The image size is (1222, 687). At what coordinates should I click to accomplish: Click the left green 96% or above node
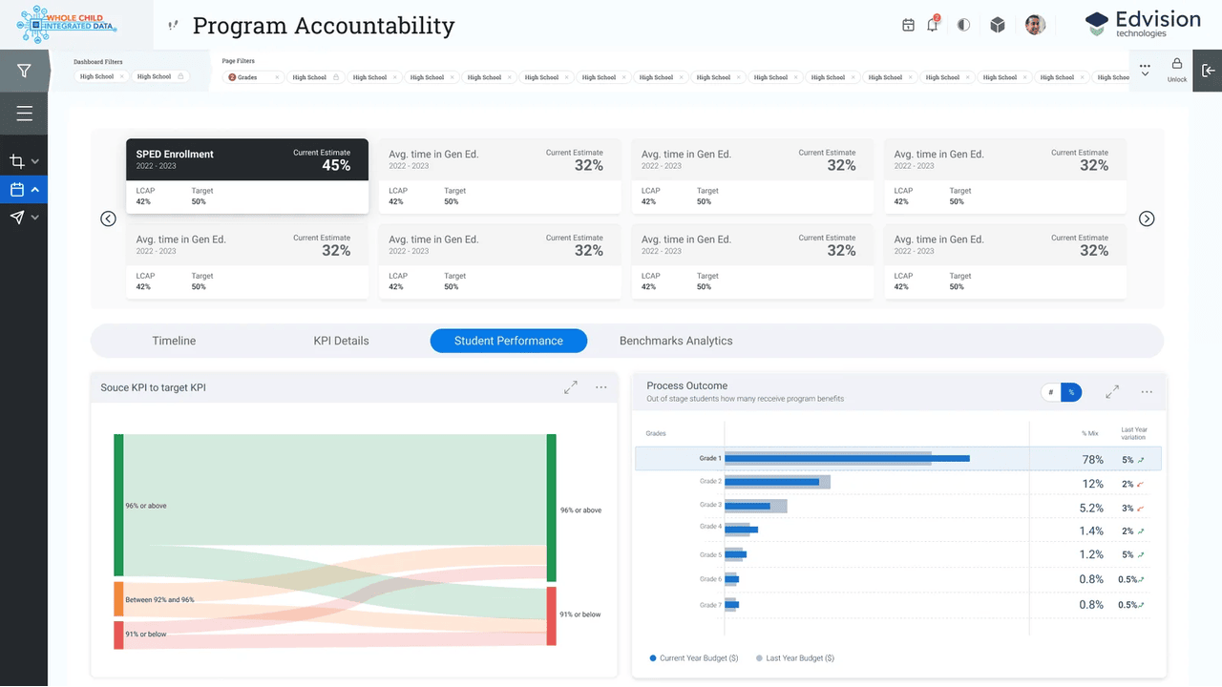[x=118, y=505]
